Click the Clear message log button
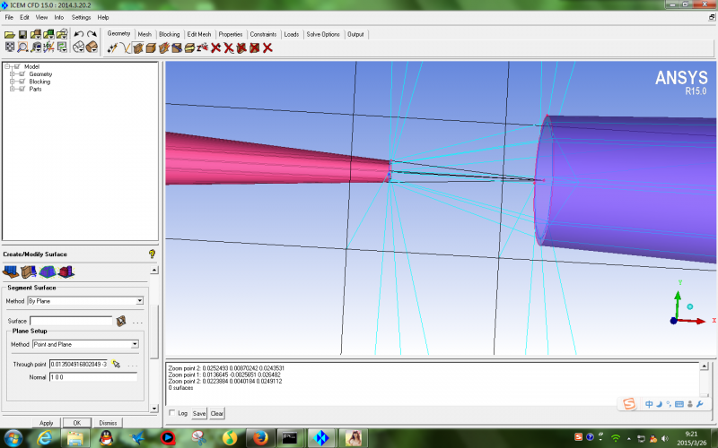Image resolution: width=718 pixels, height=448 pixels. click(x=217, y=413)
